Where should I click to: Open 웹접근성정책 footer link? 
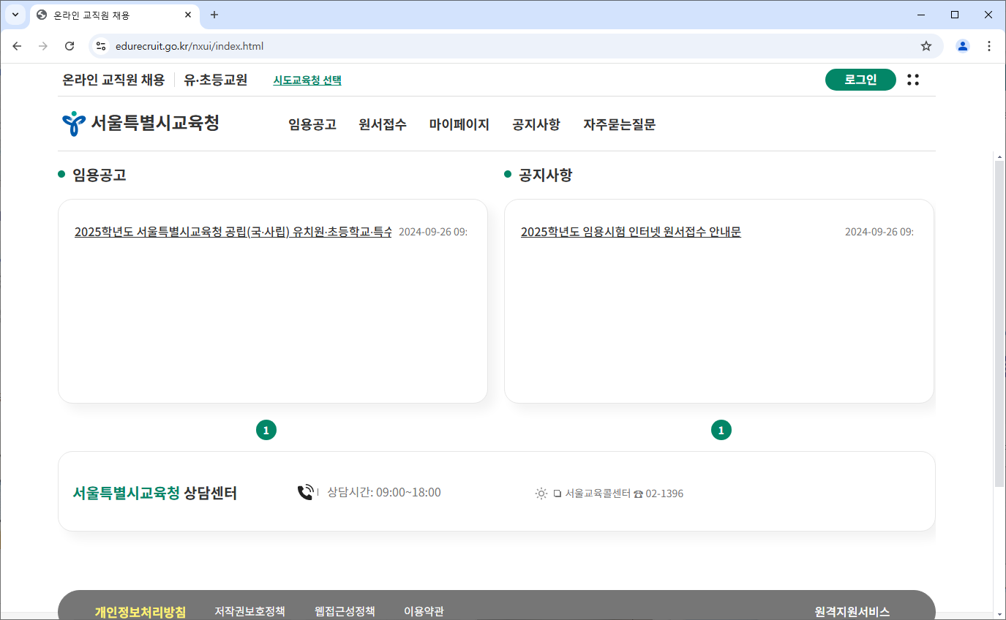pos(345,611)
